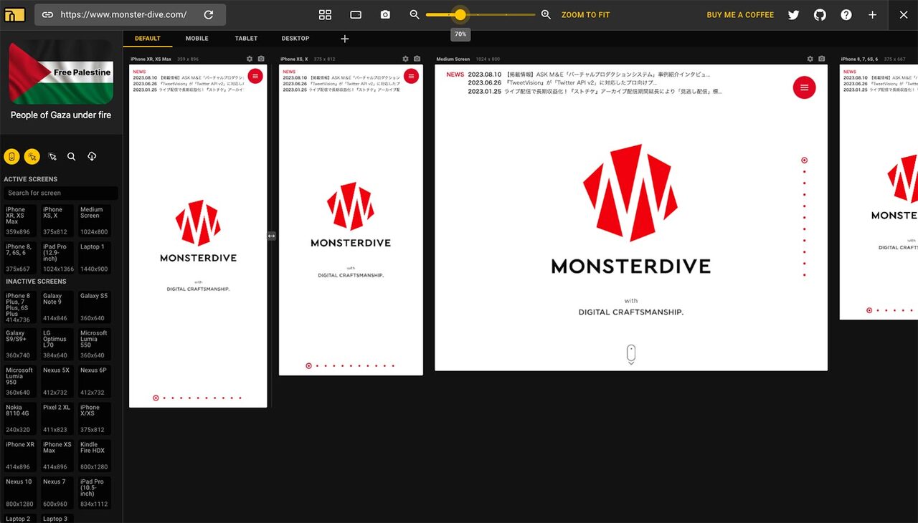Click the Nokia 8110 4G inactive tile

20,418
